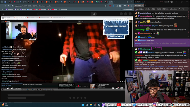Image resolution: width=190 pixels, height=107 pixels.
Task: Open the YouTube hamburger guide menu
Action: (3, 14)
